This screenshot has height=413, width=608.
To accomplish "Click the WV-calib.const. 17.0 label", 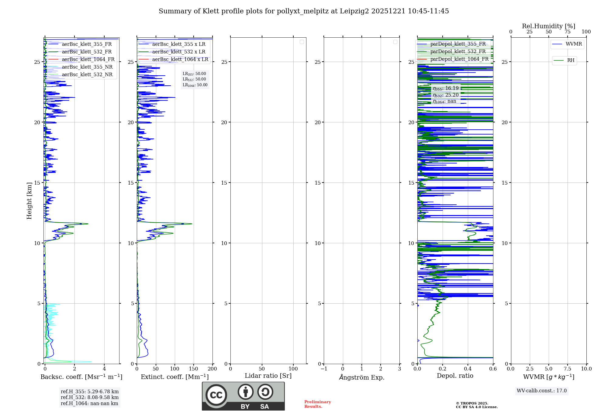I will coord(541,391).
